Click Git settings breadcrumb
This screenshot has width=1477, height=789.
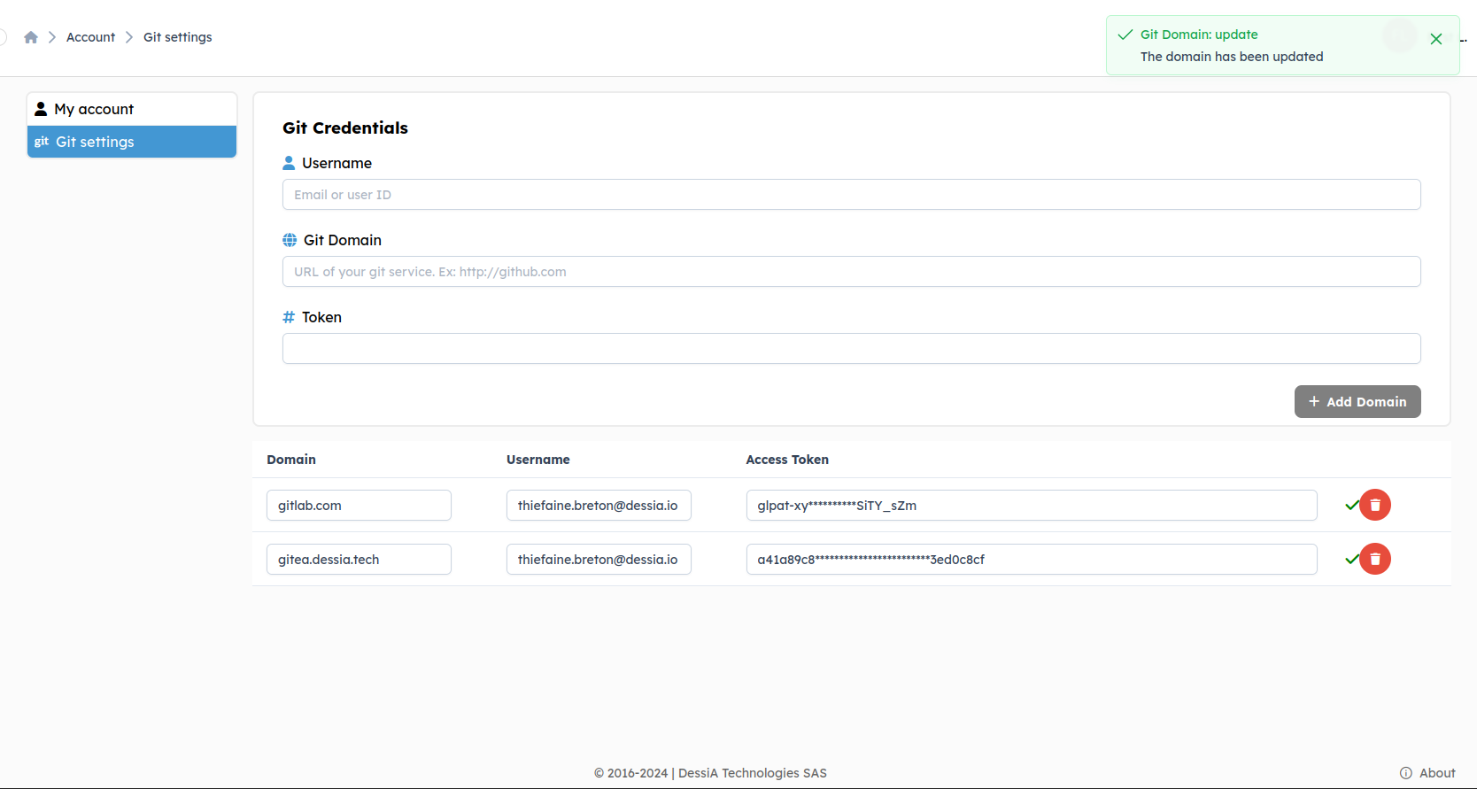177,37
